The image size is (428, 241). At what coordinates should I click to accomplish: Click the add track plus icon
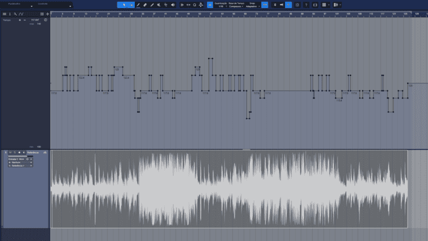(47, 13)
